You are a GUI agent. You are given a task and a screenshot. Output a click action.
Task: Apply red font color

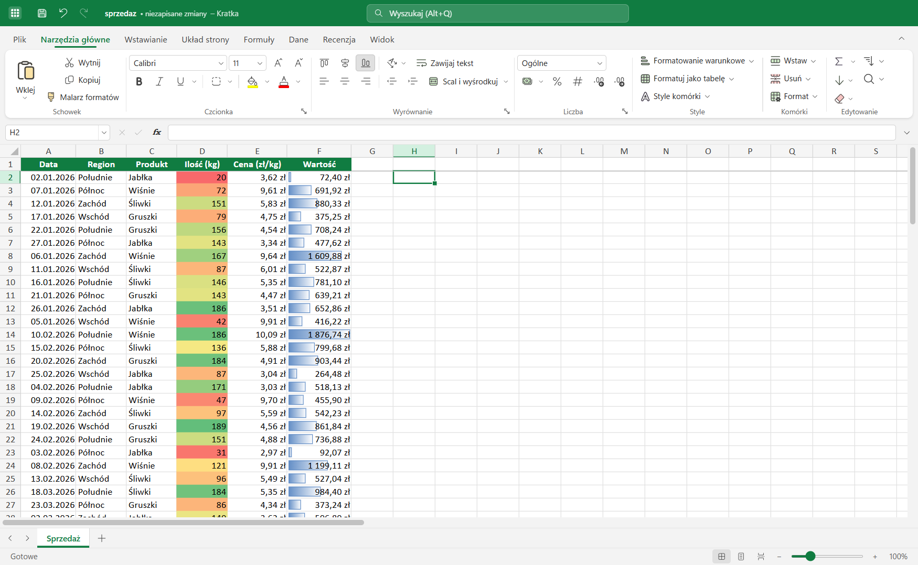pos(284,81)
